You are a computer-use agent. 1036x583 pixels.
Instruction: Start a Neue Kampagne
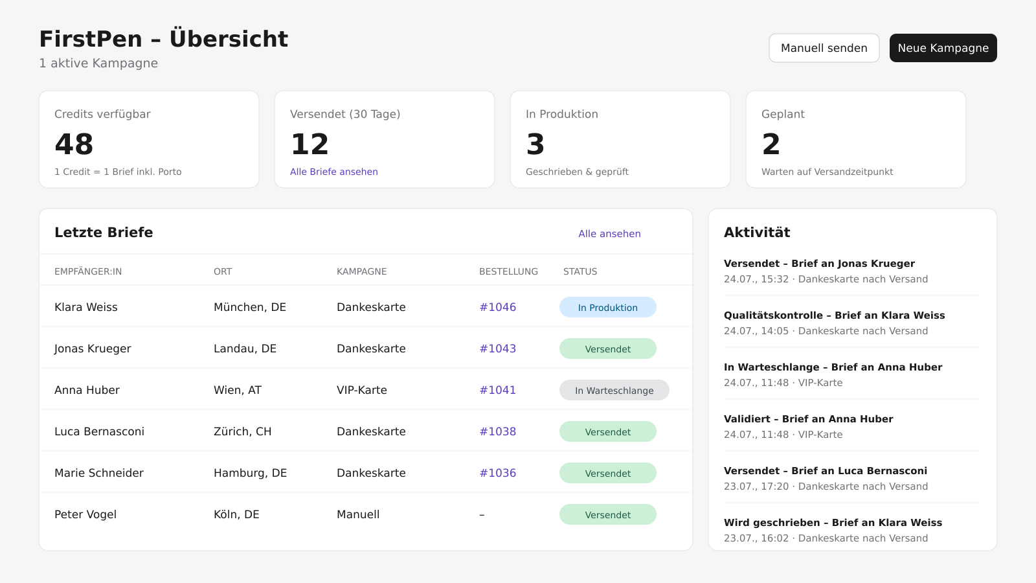943,48
